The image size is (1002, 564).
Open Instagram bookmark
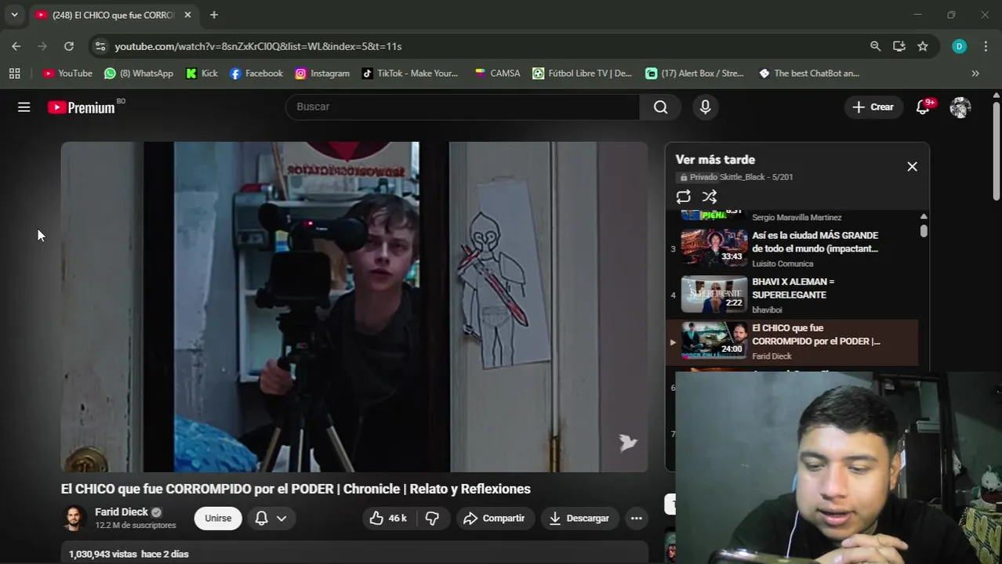point(322,73)
